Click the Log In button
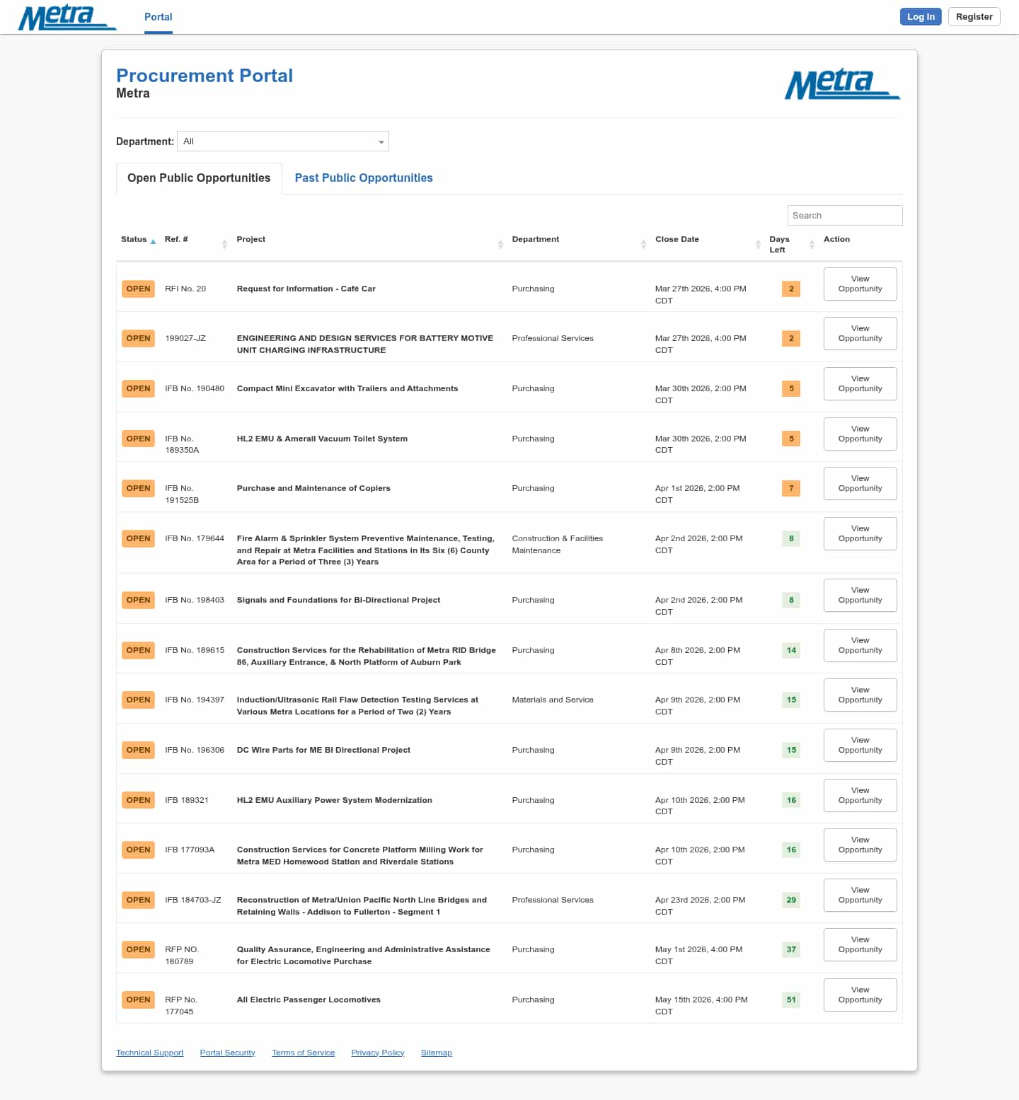 [921, 17]
